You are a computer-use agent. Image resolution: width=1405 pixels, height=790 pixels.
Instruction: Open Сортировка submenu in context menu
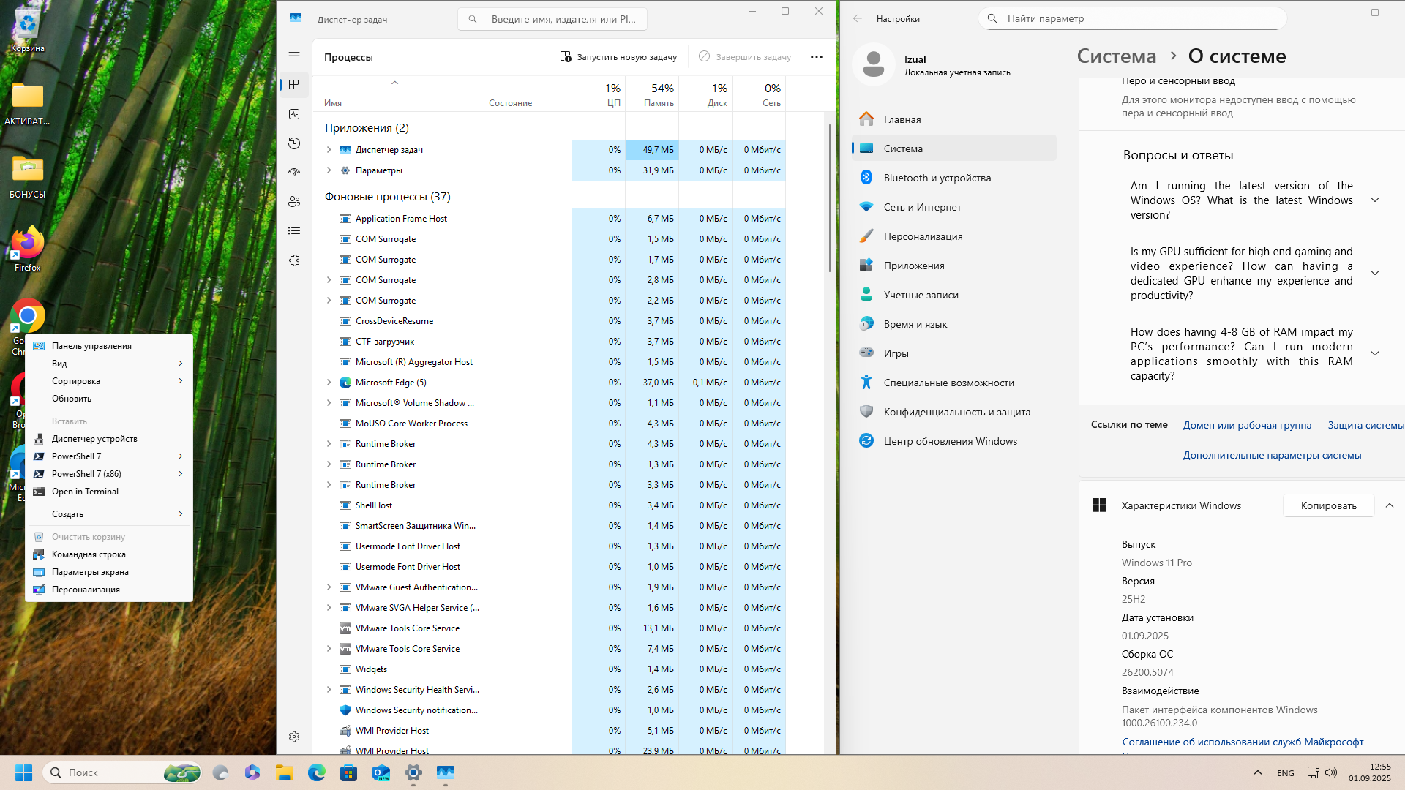tap(109, 381)
